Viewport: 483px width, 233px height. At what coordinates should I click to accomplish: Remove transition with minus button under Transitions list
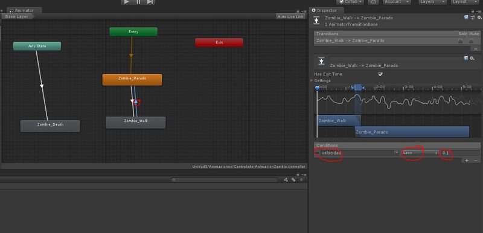tap(475, 49)
